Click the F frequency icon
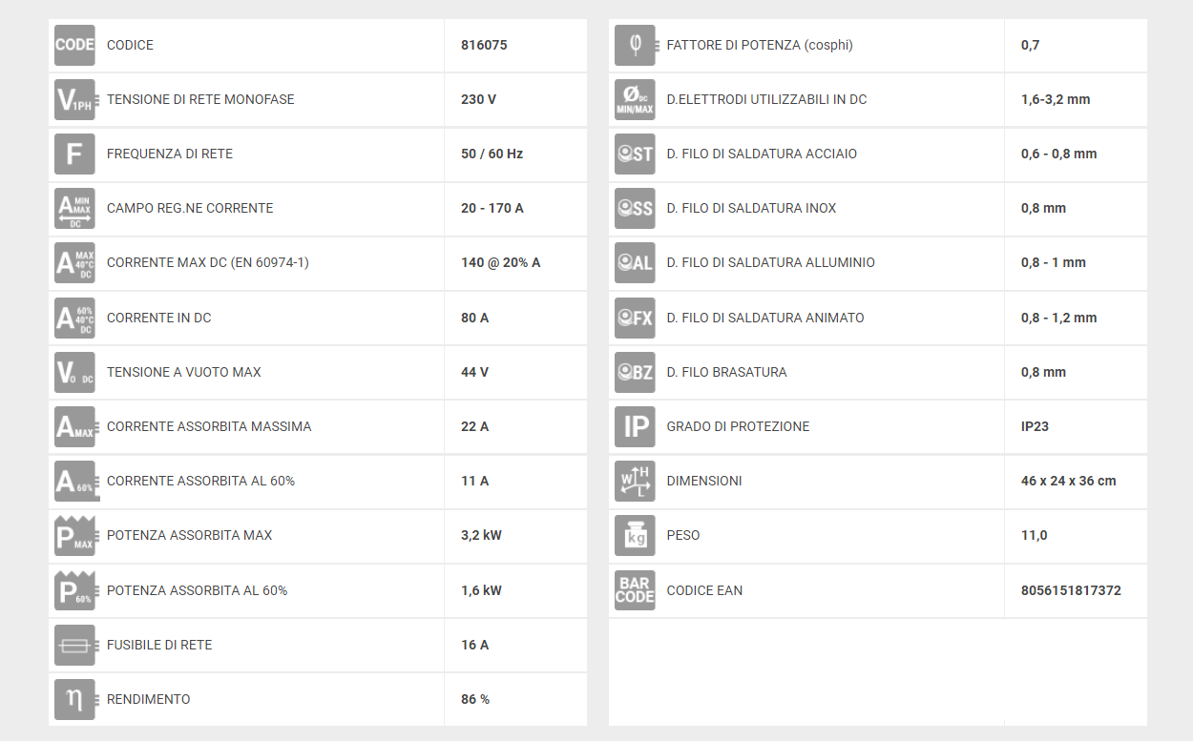The width and height of the screenshot is (1193, 741). point(74,154)
